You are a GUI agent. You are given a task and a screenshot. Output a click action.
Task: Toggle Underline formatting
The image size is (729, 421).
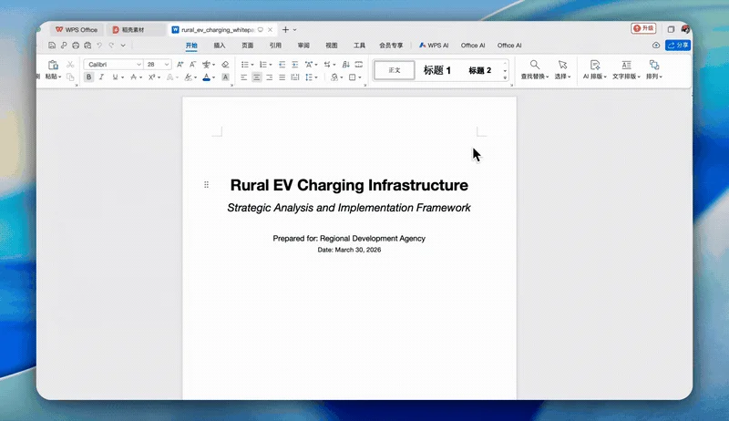pos(115,77)
